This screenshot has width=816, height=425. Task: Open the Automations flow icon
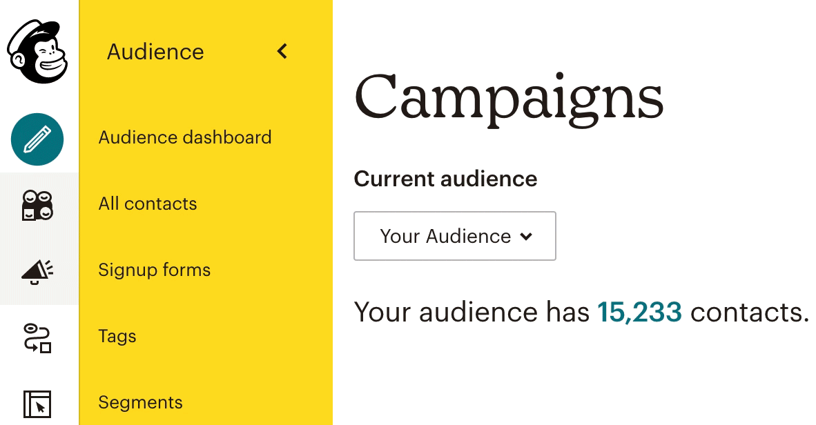[37, 337]
